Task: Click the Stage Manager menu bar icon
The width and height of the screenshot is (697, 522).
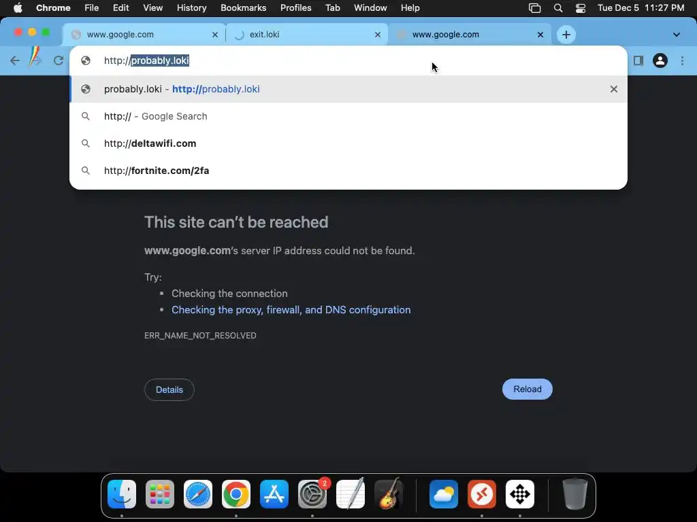Action: [x=535, y=8]
